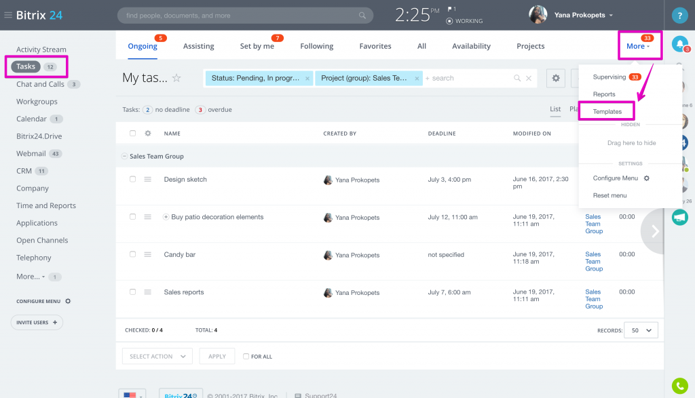
Task: Remove the Status filter chip
Action: coord(307,79)
